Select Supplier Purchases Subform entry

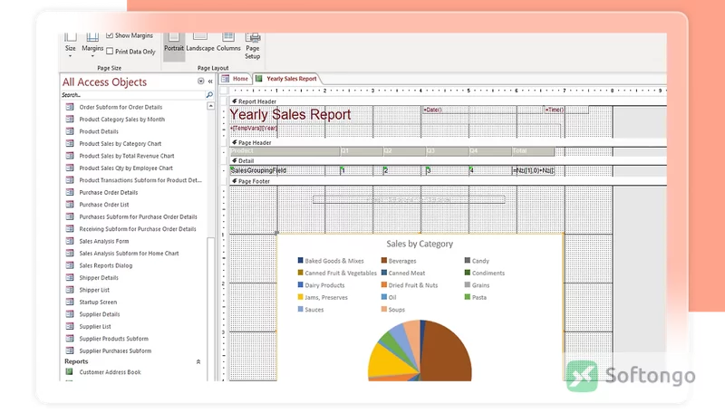115,351
